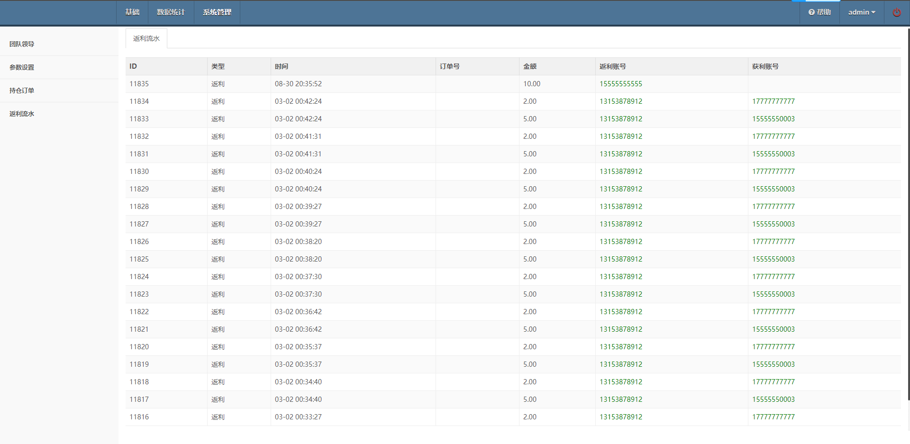Click 获利账号 17777777777 in row 11816
This screenshot has height=444, width=910.
click(773, 417)
